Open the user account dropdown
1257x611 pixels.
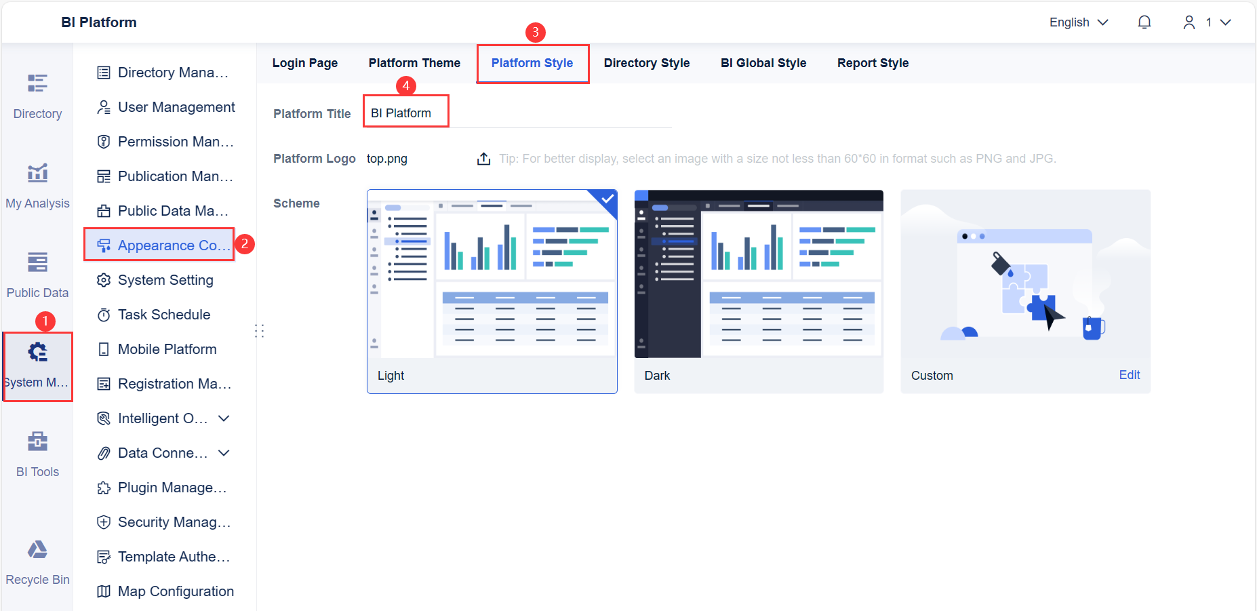(x=1207, y=22)
